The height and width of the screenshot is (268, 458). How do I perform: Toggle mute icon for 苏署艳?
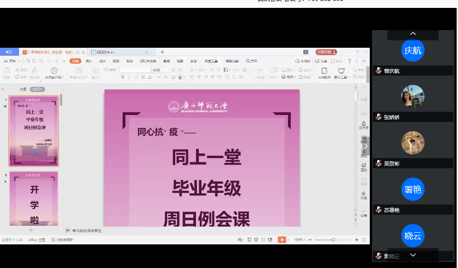tap(379, 210)
